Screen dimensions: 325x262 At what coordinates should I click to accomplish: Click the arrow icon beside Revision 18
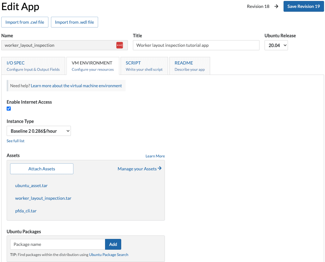[x=276, y=6]
